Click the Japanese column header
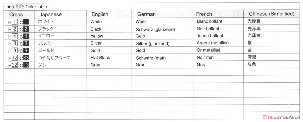The height and width of the screenshot is (122, 303). [x=50, y=14]
